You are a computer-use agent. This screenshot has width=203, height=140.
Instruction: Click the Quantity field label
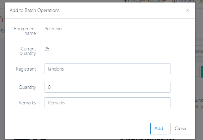coord(27,87)
